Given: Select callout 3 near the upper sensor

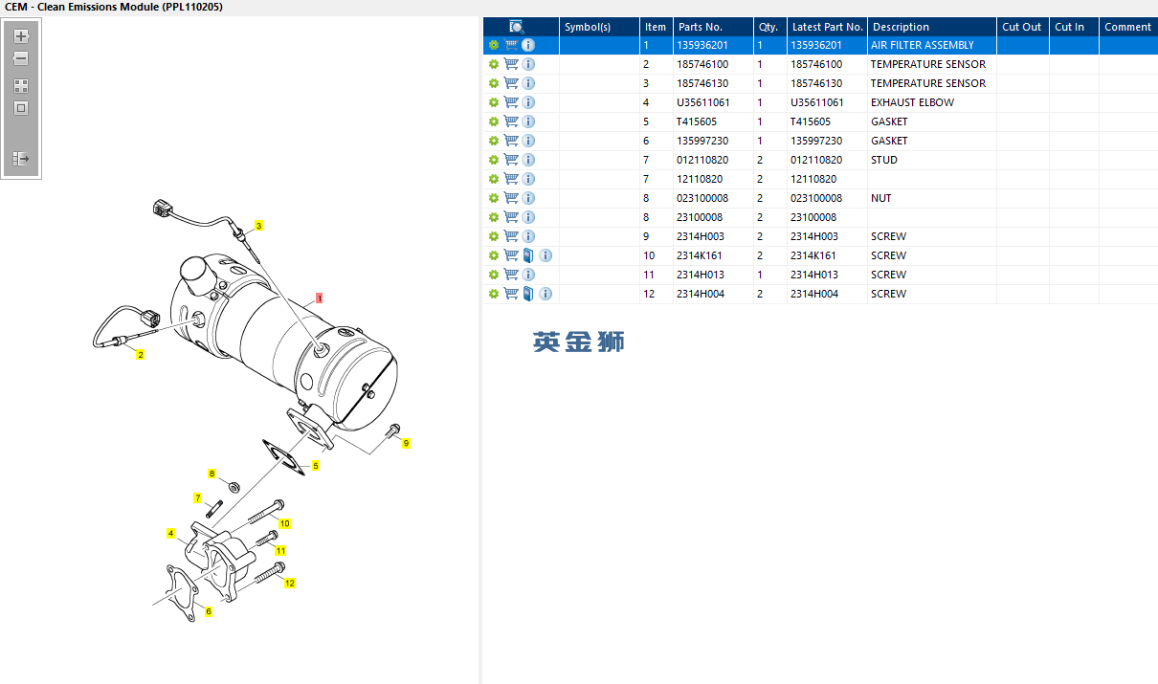Looking at the screenshot, I should click(x=258, y=226).
